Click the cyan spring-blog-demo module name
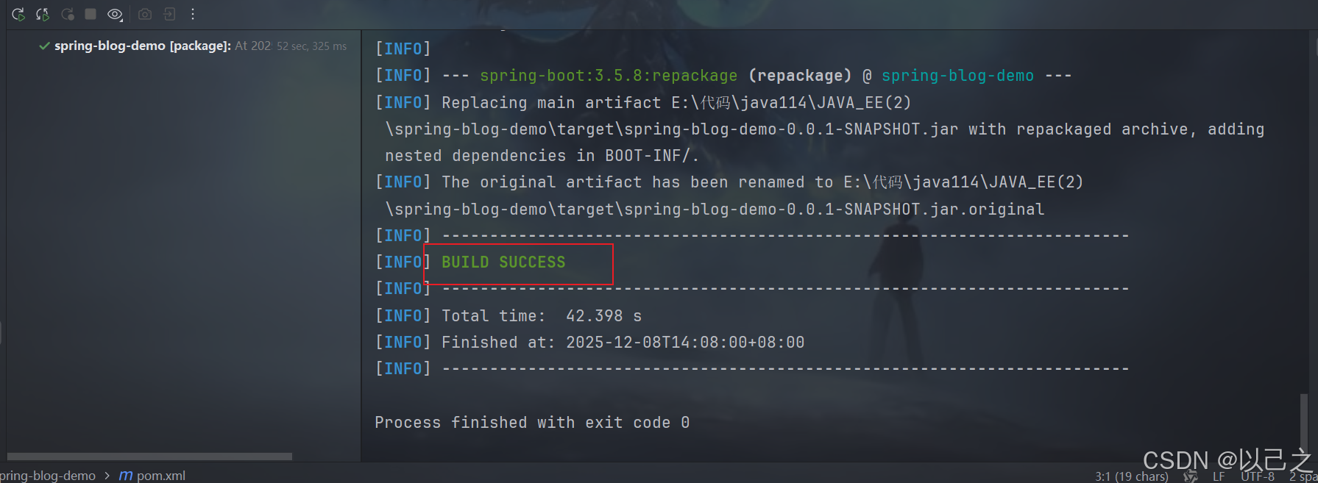This screenshot has height=483, width=1318. tap(957, 76)
